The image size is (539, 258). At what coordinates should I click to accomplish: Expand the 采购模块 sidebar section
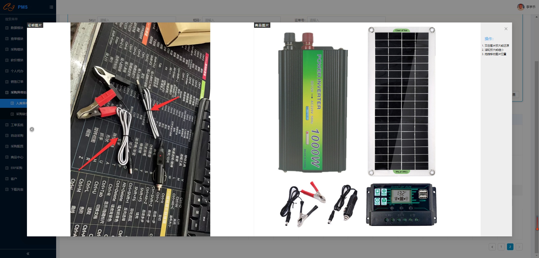click(17, 49)
